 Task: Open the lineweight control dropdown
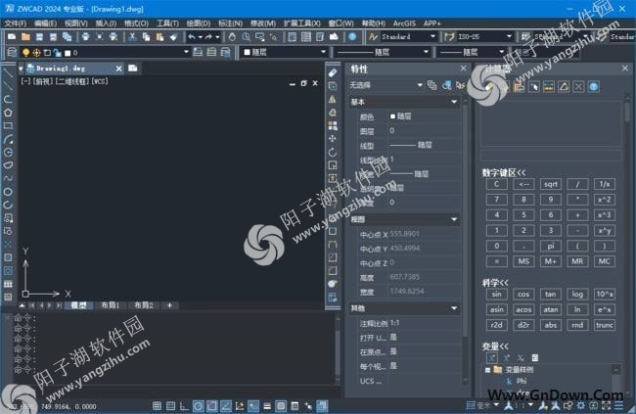[x=501, y=52]
